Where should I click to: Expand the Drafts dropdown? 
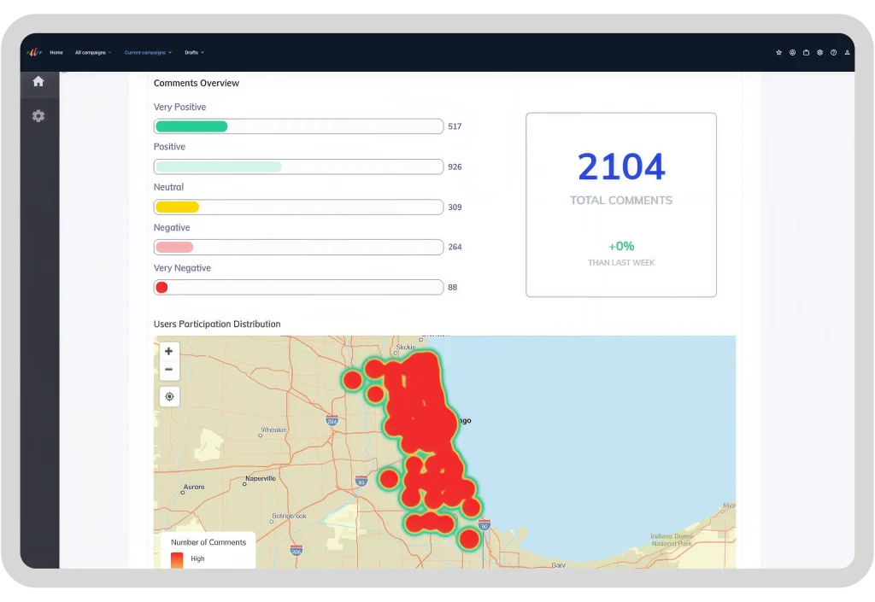194,52
